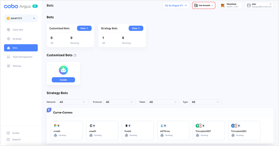View Strategy Bots list
The height and width of the screenshot is (146, 279).
(136, 28)
